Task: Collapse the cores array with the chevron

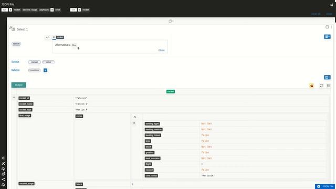Action: [135, 117]
